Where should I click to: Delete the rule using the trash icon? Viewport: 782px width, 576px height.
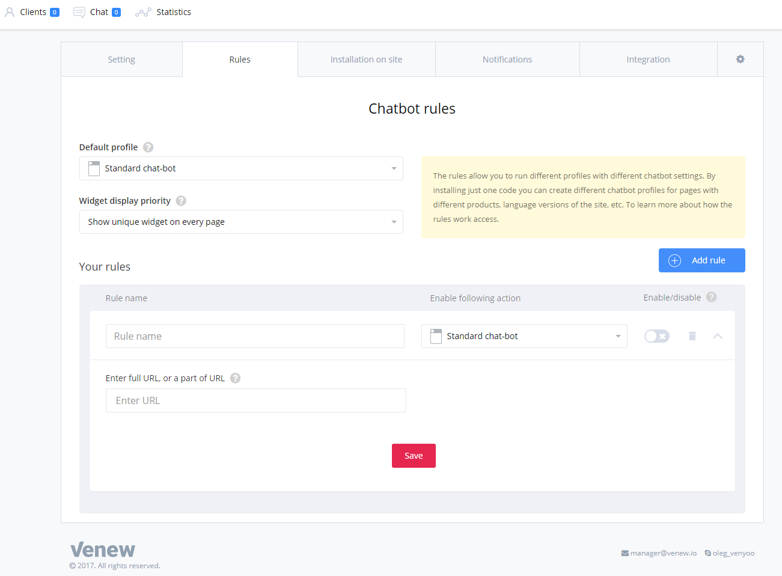(692, 335)
